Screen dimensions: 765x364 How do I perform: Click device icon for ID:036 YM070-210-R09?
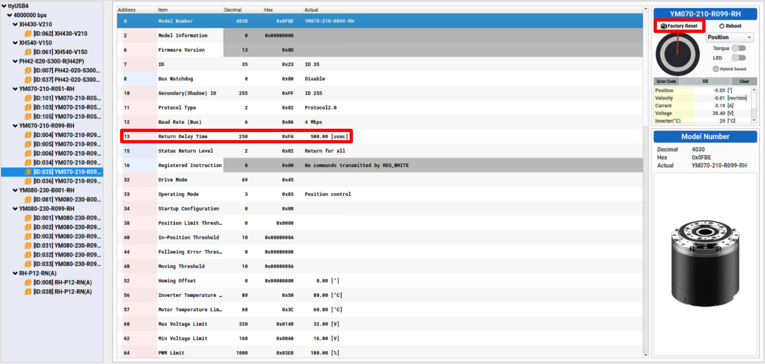point(28,181)
